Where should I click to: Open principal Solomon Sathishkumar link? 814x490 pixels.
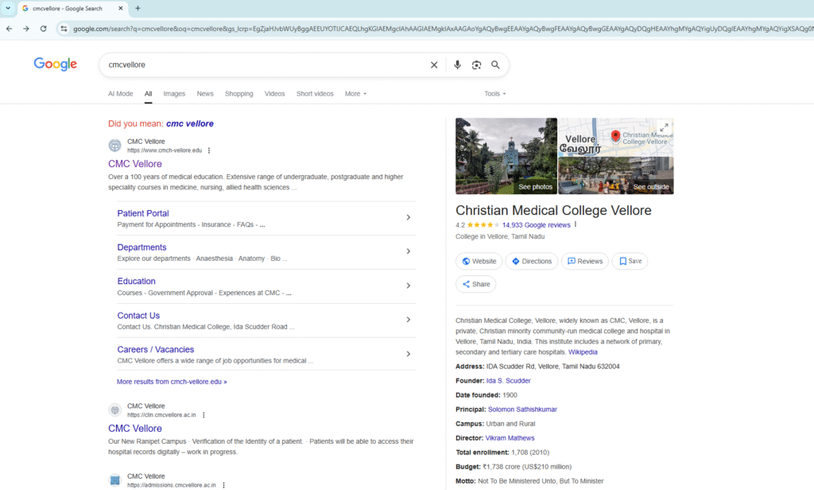coord(522,410)
